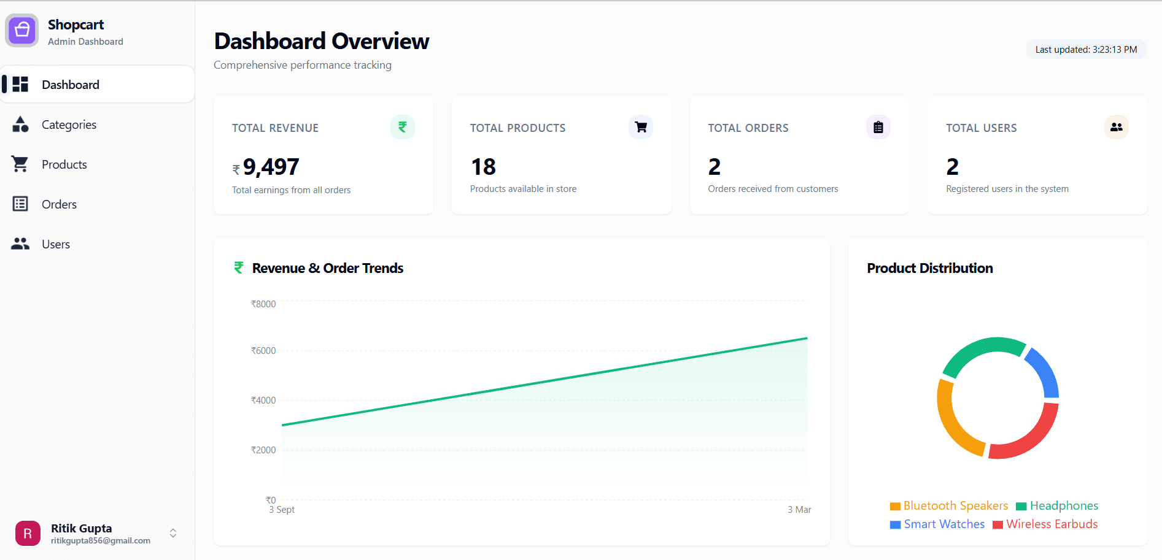Viewport: 1162px width, 560px height.
Task: Click the rupee icon on Total Revenue card
Action: [403, 127]
